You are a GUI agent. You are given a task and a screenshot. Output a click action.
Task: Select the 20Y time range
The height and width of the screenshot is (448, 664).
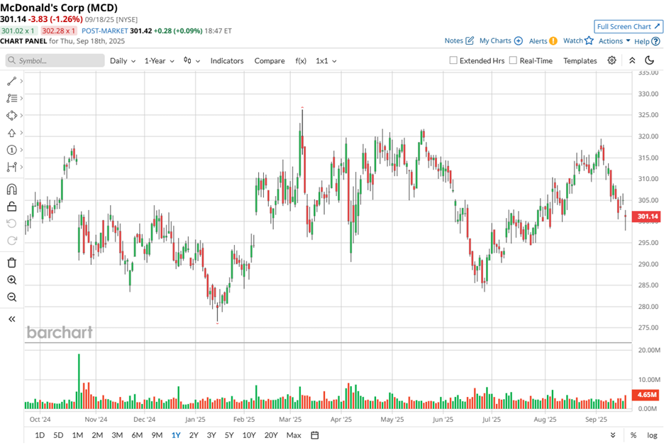(x=271, y=435)
